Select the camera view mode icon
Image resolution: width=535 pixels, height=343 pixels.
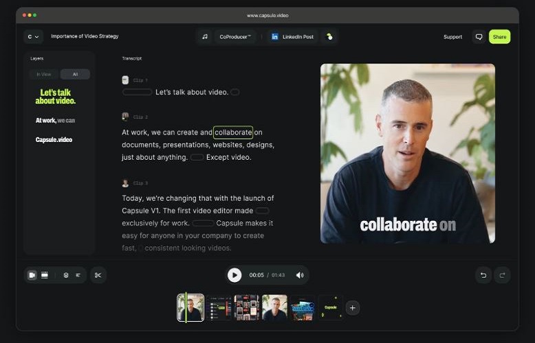32,275
